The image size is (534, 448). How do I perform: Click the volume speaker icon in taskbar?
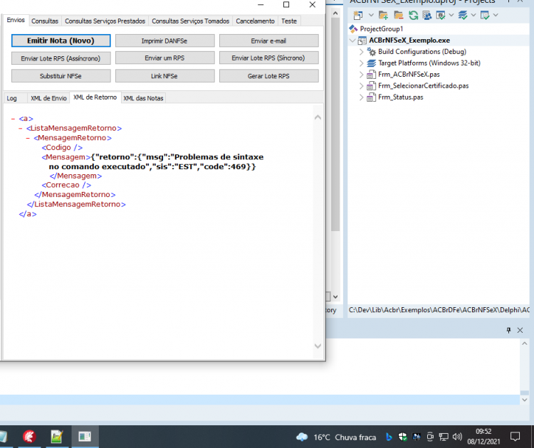[x=457, y=437]
